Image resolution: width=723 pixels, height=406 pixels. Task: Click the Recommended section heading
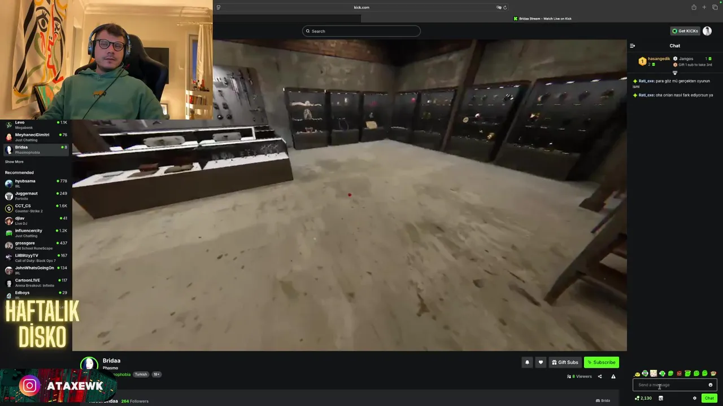[x=19, y=173]
